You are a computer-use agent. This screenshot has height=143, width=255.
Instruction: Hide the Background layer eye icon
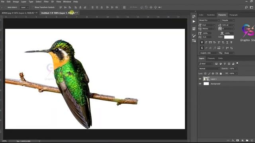(x=200, y=84)
